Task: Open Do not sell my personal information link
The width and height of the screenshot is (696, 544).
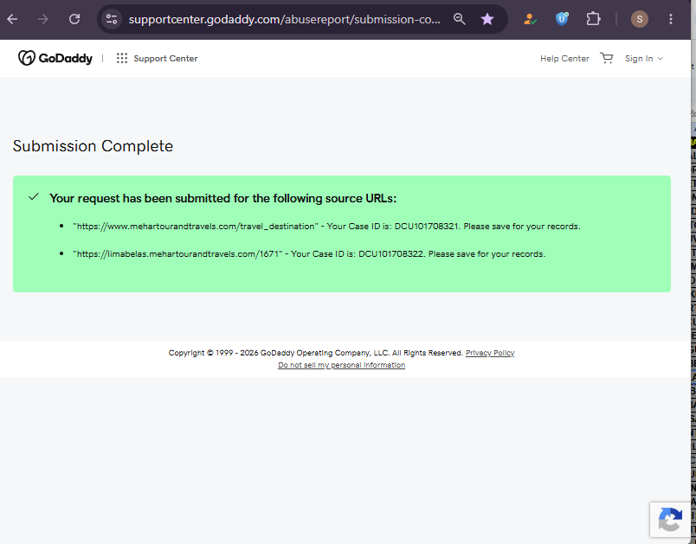Action: tap(341, 365)
